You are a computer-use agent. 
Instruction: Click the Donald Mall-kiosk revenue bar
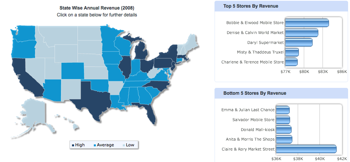coord(284,130)
